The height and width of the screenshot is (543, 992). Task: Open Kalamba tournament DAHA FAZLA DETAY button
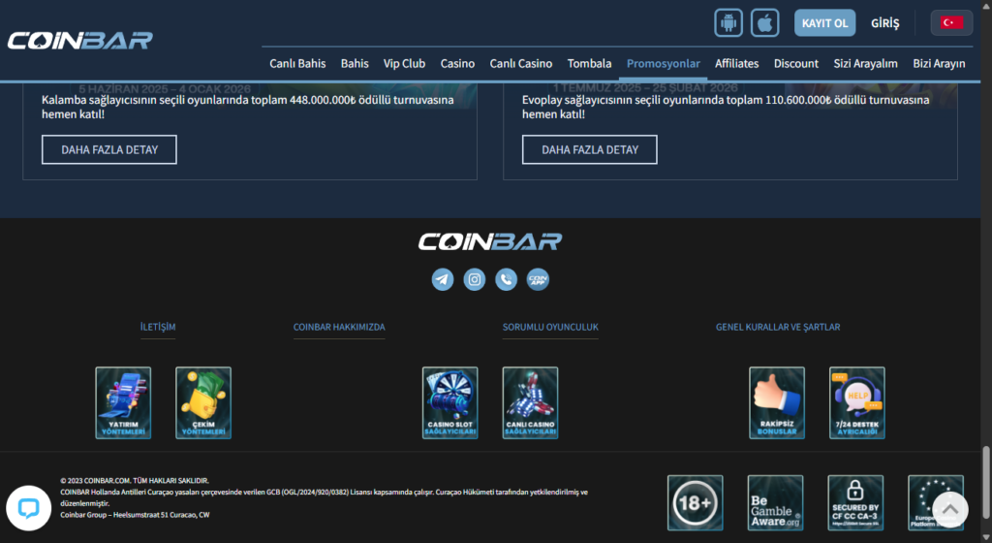pyautogui.click(x=108, y=149)
